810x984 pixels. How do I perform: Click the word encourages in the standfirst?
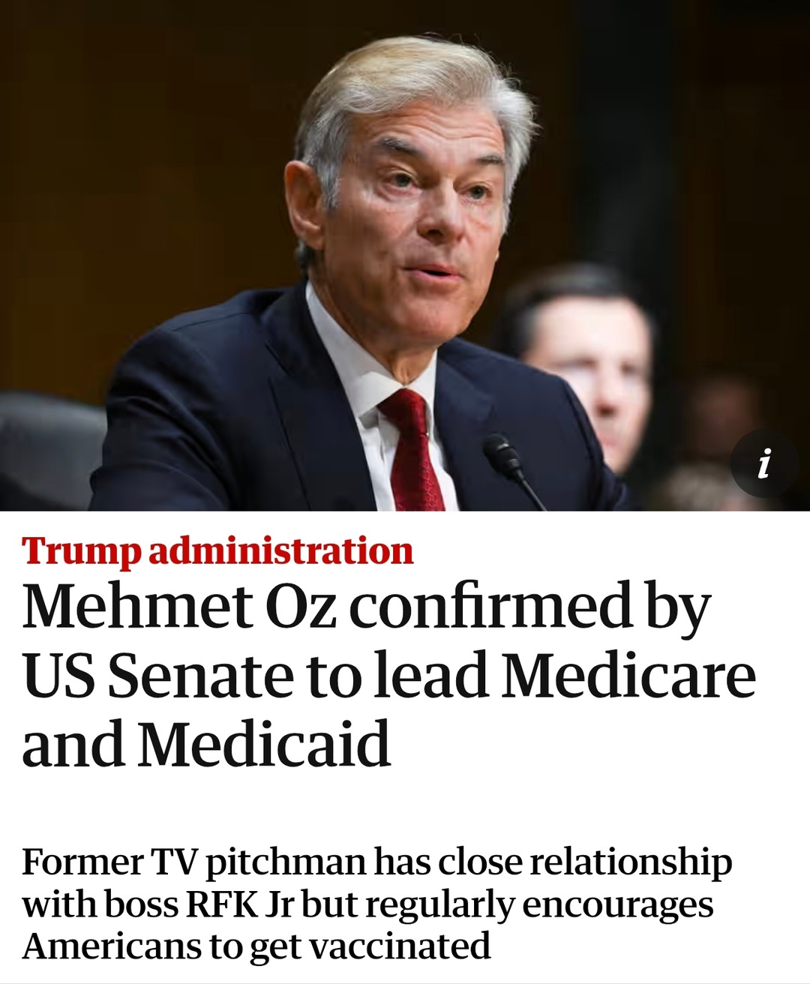(x=617, y=904)
